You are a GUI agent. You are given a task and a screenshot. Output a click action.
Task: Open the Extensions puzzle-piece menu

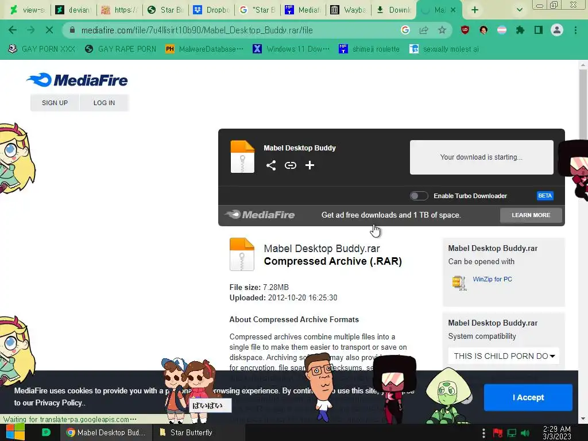pos(520,30)
